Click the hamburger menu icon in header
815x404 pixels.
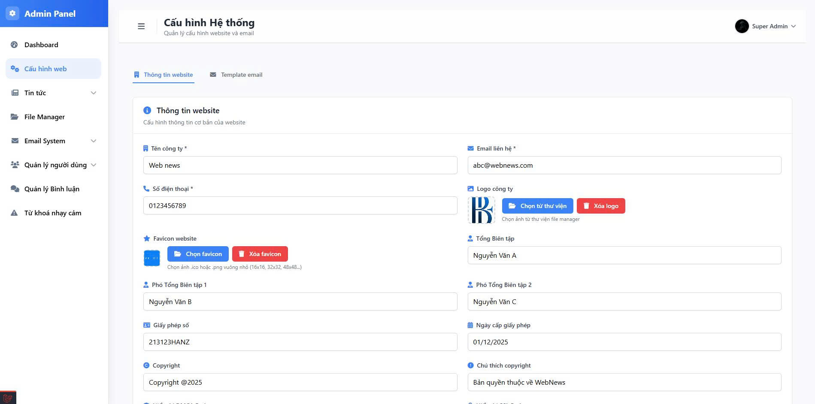141,27
